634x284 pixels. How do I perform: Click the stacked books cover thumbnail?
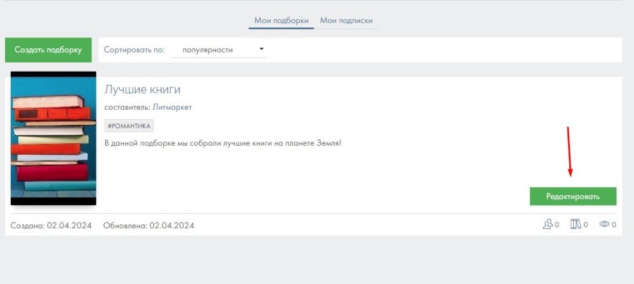[53, 138]
